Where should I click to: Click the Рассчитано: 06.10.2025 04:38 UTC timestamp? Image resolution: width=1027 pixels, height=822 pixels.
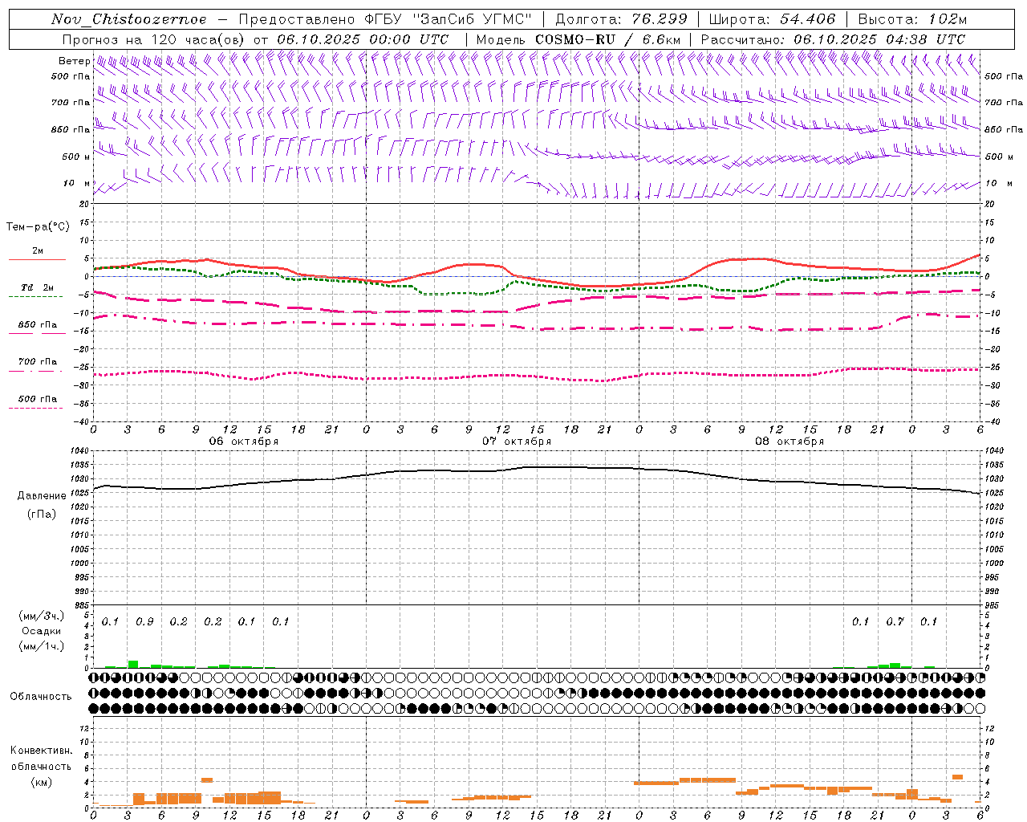[833, 39]
